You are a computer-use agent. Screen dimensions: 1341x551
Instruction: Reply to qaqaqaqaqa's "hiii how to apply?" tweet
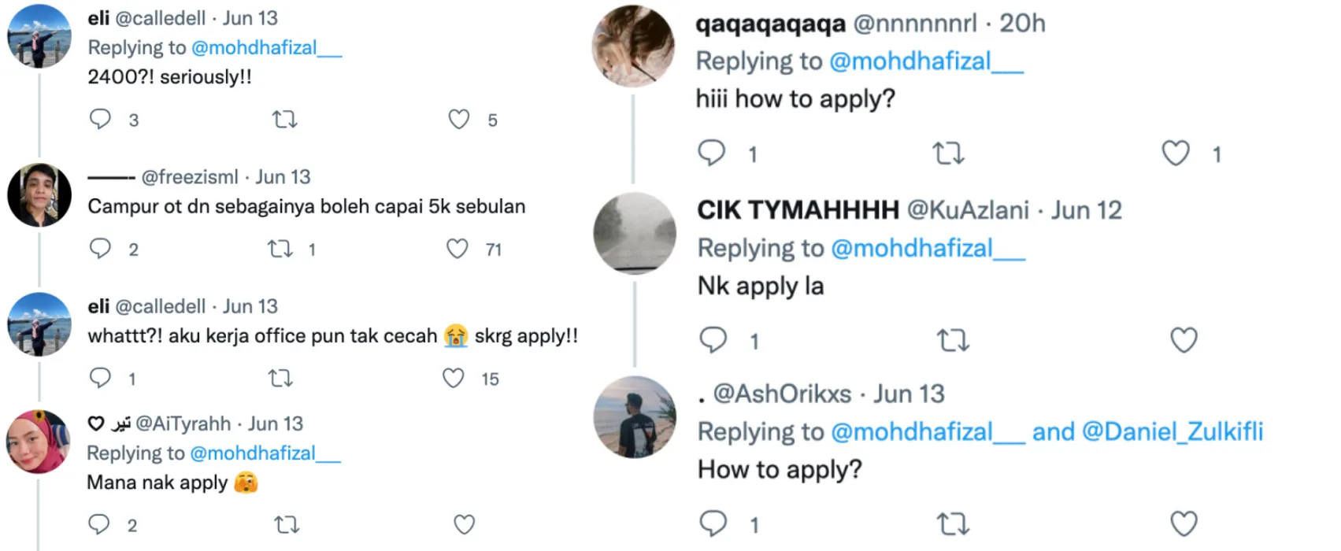[x=712, y=153]
